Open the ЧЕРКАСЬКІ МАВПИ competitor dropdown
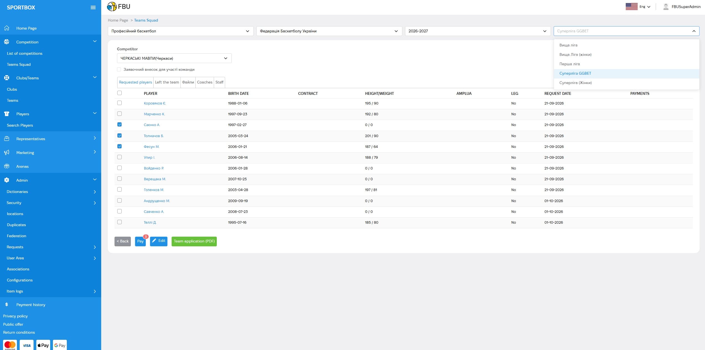The height and width of the screenshot is (350, 705). pos(174,58)
